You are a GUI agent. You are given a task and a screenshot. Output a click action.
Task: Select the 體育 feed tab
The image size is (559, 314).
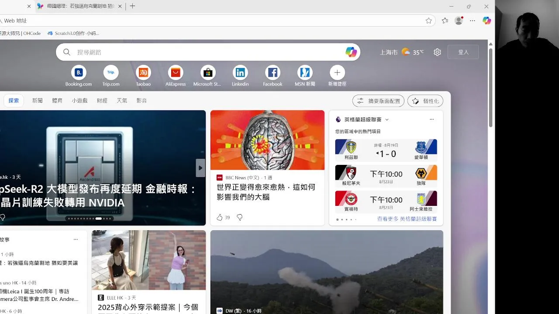click(x=57, y=100)
